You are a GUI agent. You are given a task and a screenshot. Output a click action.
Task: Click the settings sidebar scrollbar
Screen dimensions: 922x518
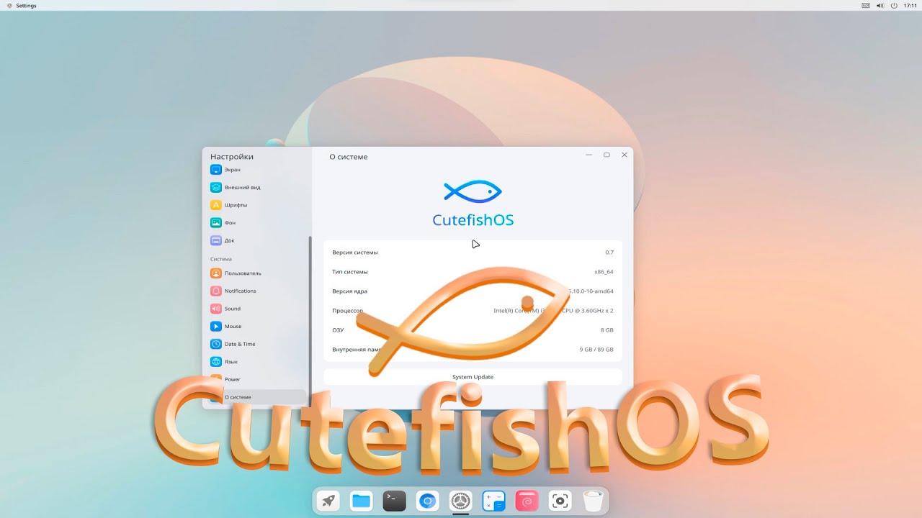pos(310,322)
